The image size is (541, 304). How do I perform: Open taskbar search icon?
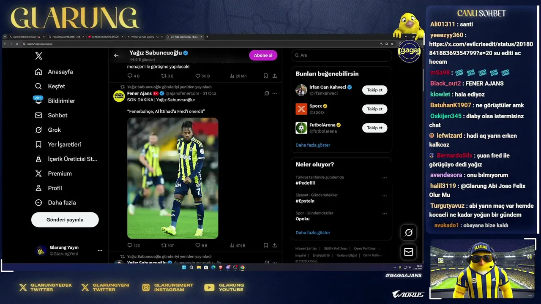coord(191,267)
